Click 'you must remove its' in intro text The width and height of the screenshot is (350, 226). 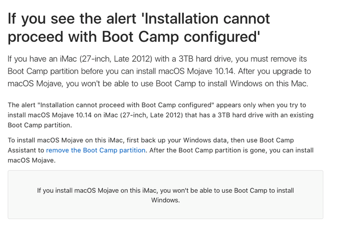coord(271,59)
